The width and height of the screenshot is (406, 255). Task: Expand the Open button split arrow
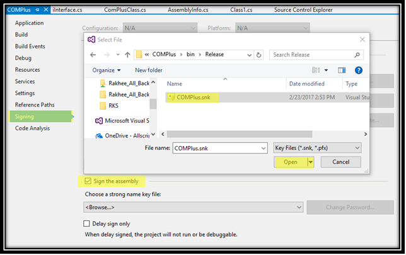coord(310,162)
